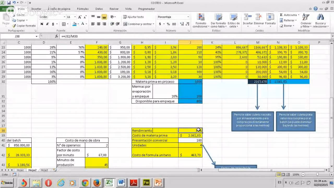334x188 pixels.
Task: Apply percent style number format
Action: (168, 24)
